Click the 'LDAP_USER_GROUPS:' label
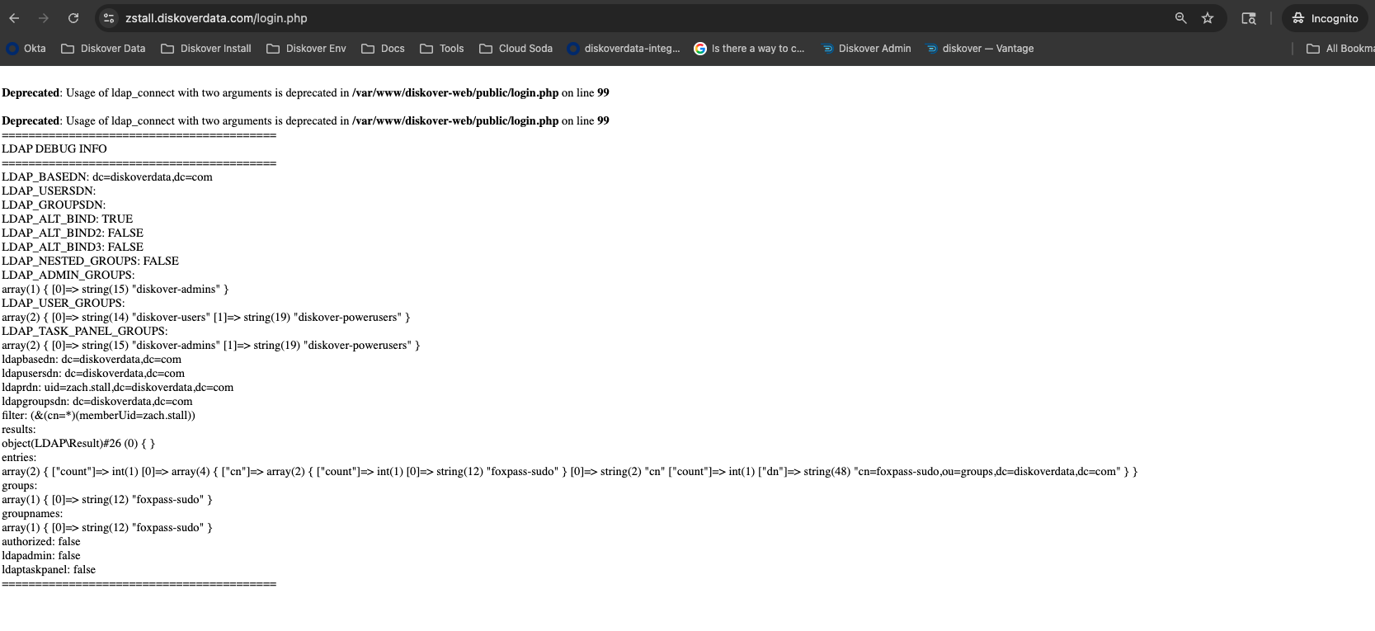 pyautogui.click(x=64, y=303)
